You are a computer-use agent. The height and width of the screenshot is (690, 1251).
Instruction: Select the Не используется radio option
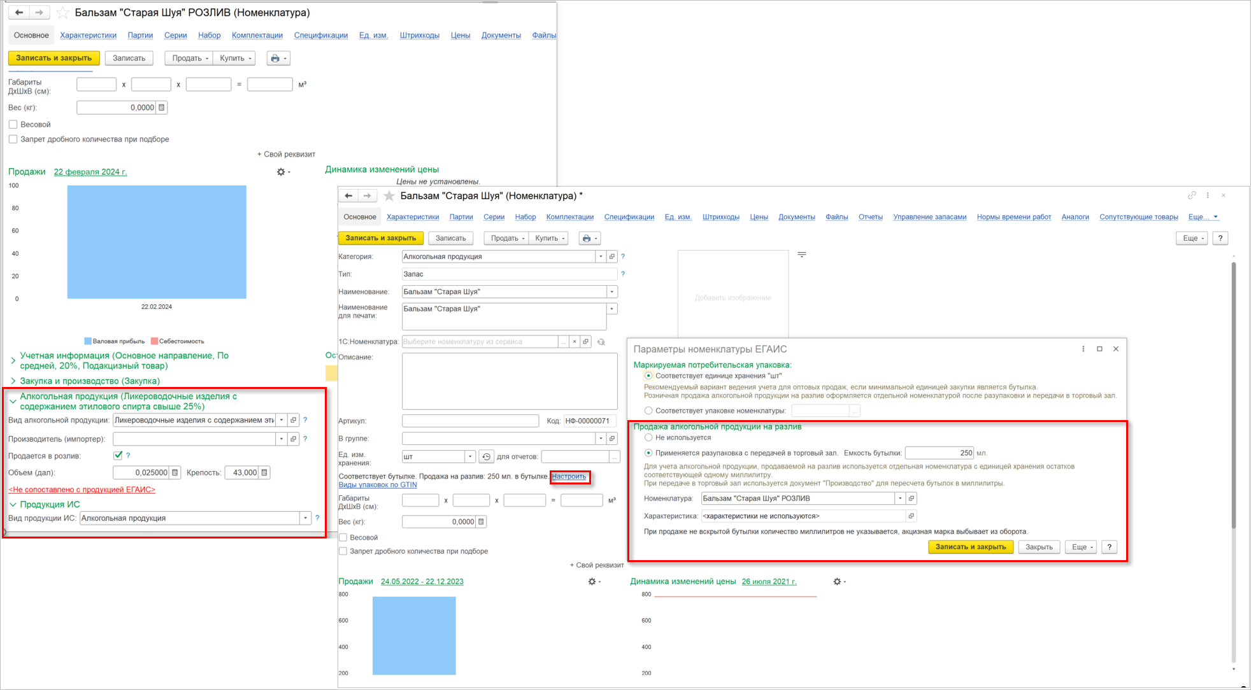coord(648,437)
